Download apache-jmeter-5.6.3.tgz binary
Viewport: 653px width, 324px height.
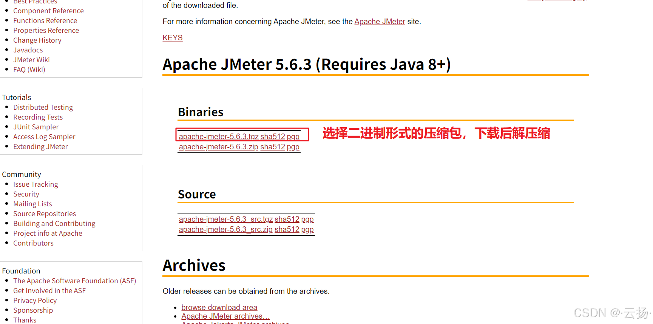click(219, 137)
